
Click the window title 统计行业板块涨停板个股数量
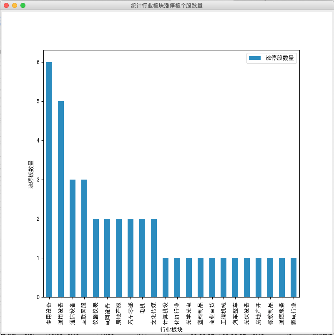pos(167,5)
